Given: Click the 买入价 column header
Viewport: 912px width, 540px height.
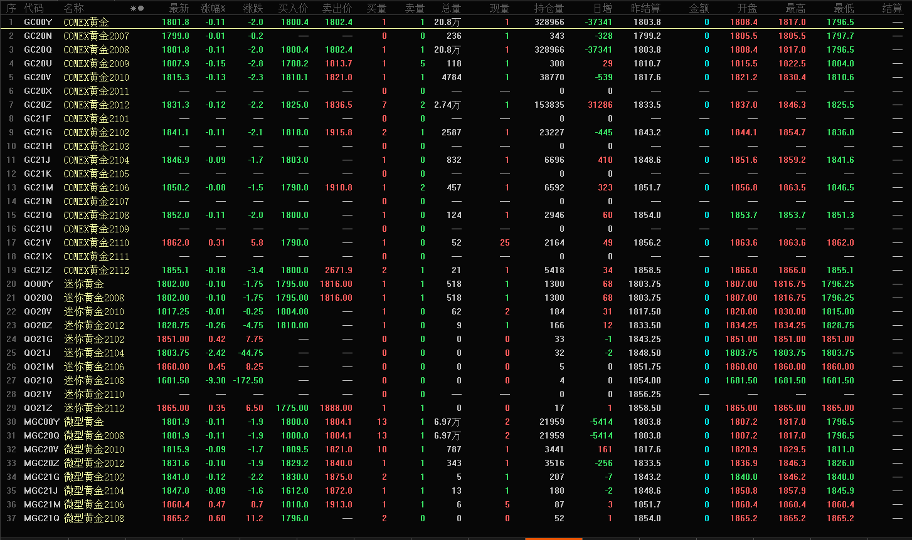Looking at the screenshot, I should [294, 8].
